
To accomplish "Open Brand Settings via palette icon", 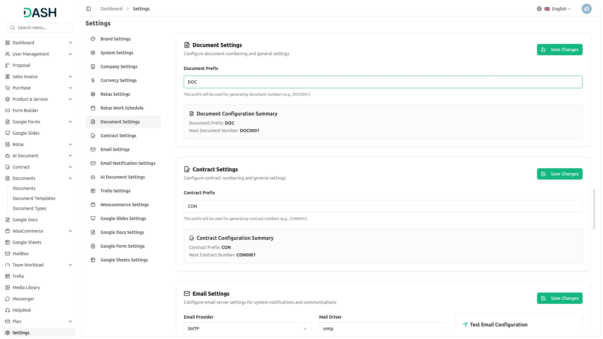I will pyautogui.click(x=93, y=39).
